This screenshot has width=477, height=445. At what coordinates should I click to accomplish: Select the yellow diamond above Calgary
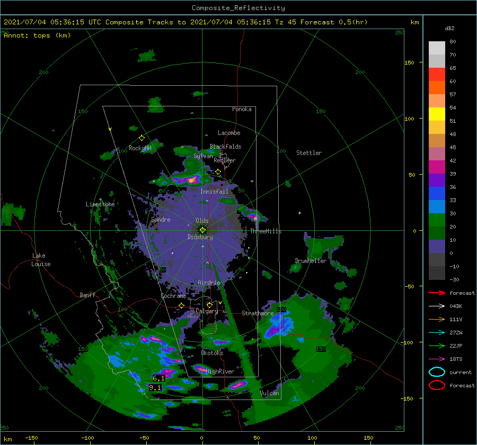[x=209, y=305]
